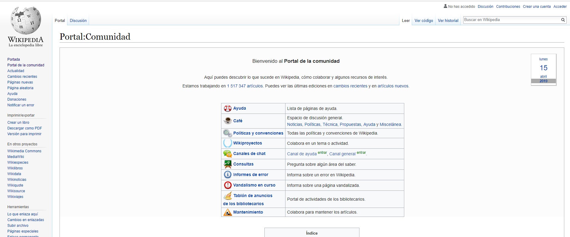Screen dimensions: 570x237
Task: Open the Ayuda table link
Action: click(240, 108)
